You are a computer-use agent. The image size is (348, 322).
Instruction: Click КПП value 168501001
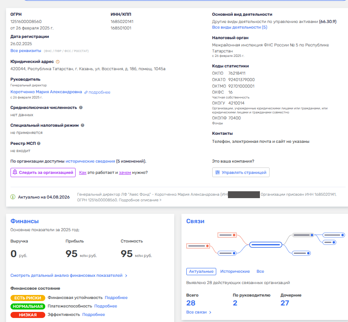coord(121,28)
